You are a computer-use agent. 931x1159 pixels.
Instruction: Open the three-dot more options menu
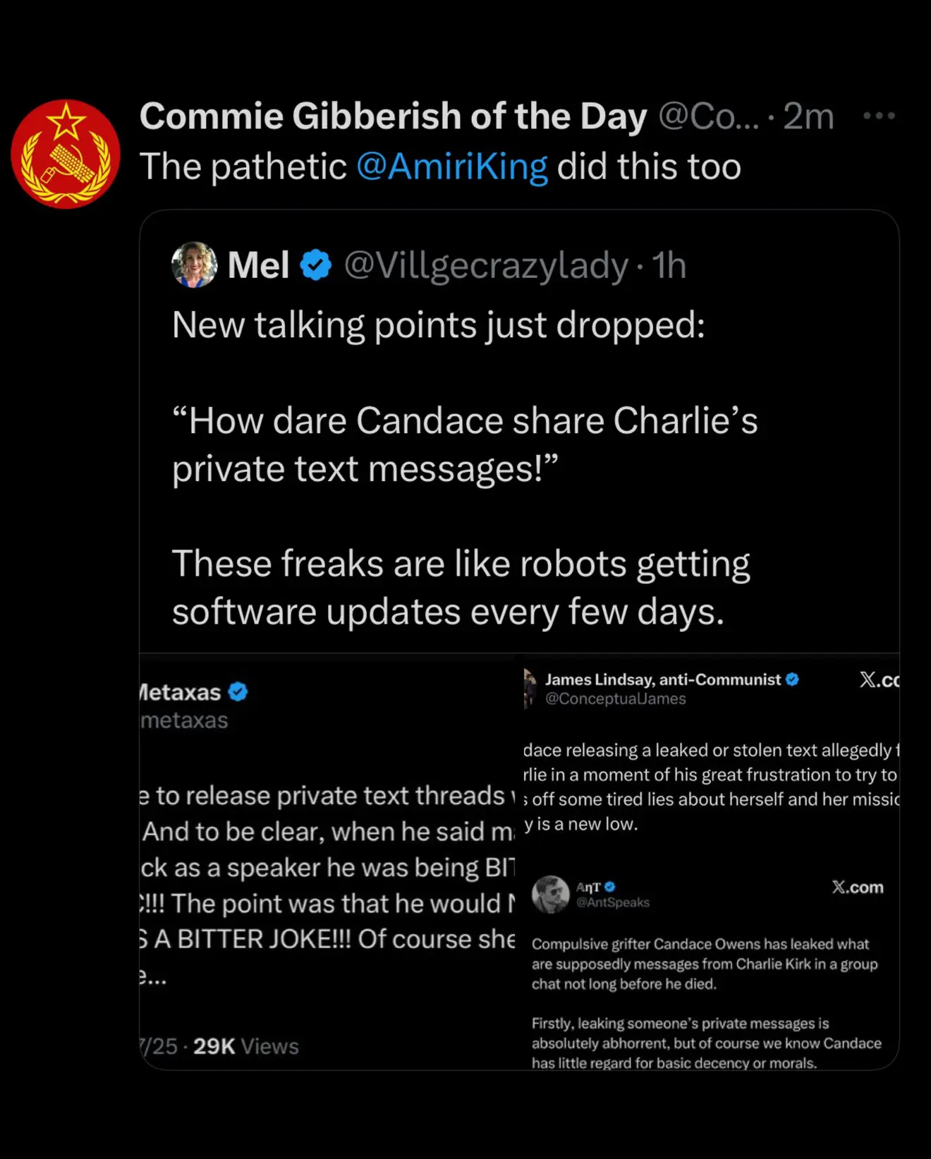[x=879, y=116]
